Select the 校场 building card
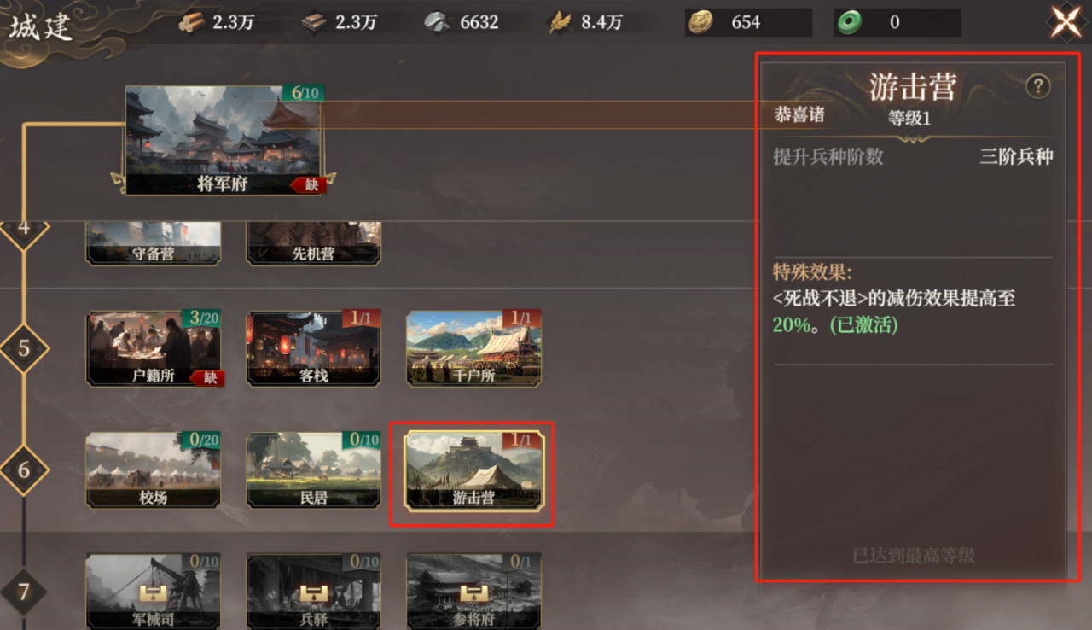1092x630 pixels. tap(153, 470)
